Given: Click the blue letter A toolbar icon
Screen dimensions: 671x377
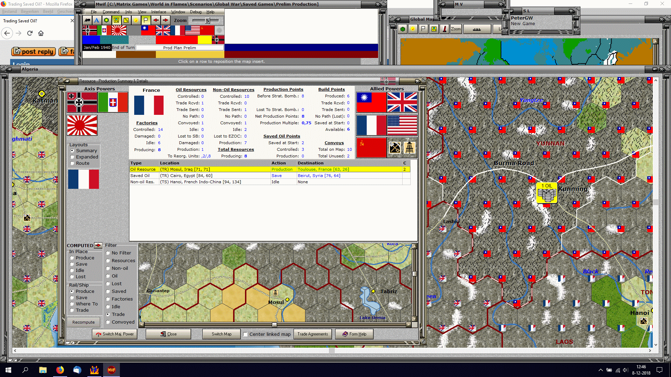Looking at the screenshot, I should click(x=97, y=20).
